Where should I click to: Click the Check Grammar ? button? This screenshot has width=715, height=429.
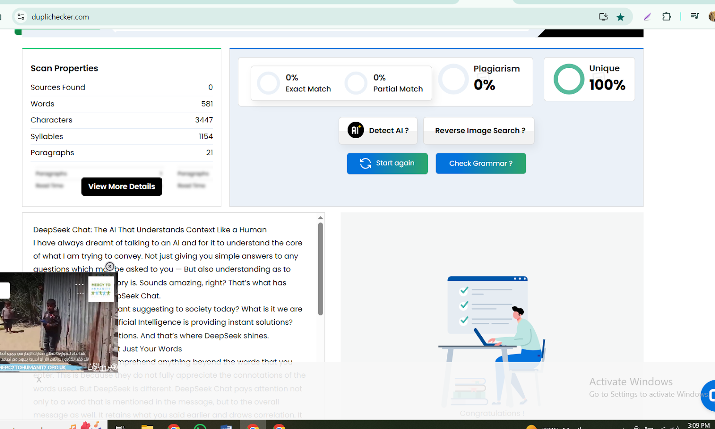(481, 163)
